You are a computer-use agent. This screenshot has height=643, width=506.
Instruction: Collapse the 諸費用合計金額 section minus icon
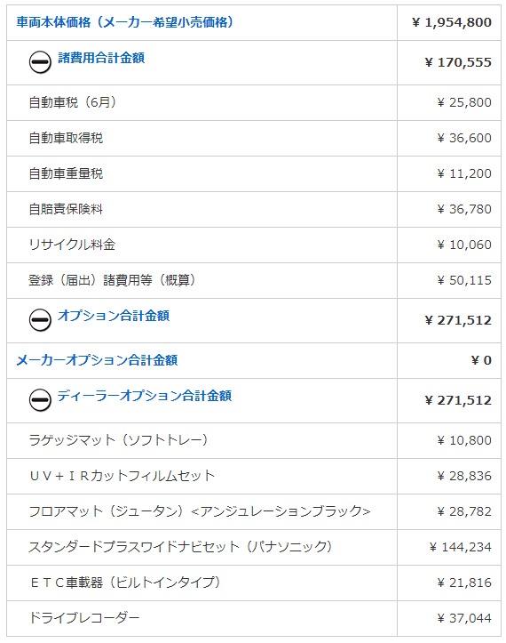(x=40, y=62)
